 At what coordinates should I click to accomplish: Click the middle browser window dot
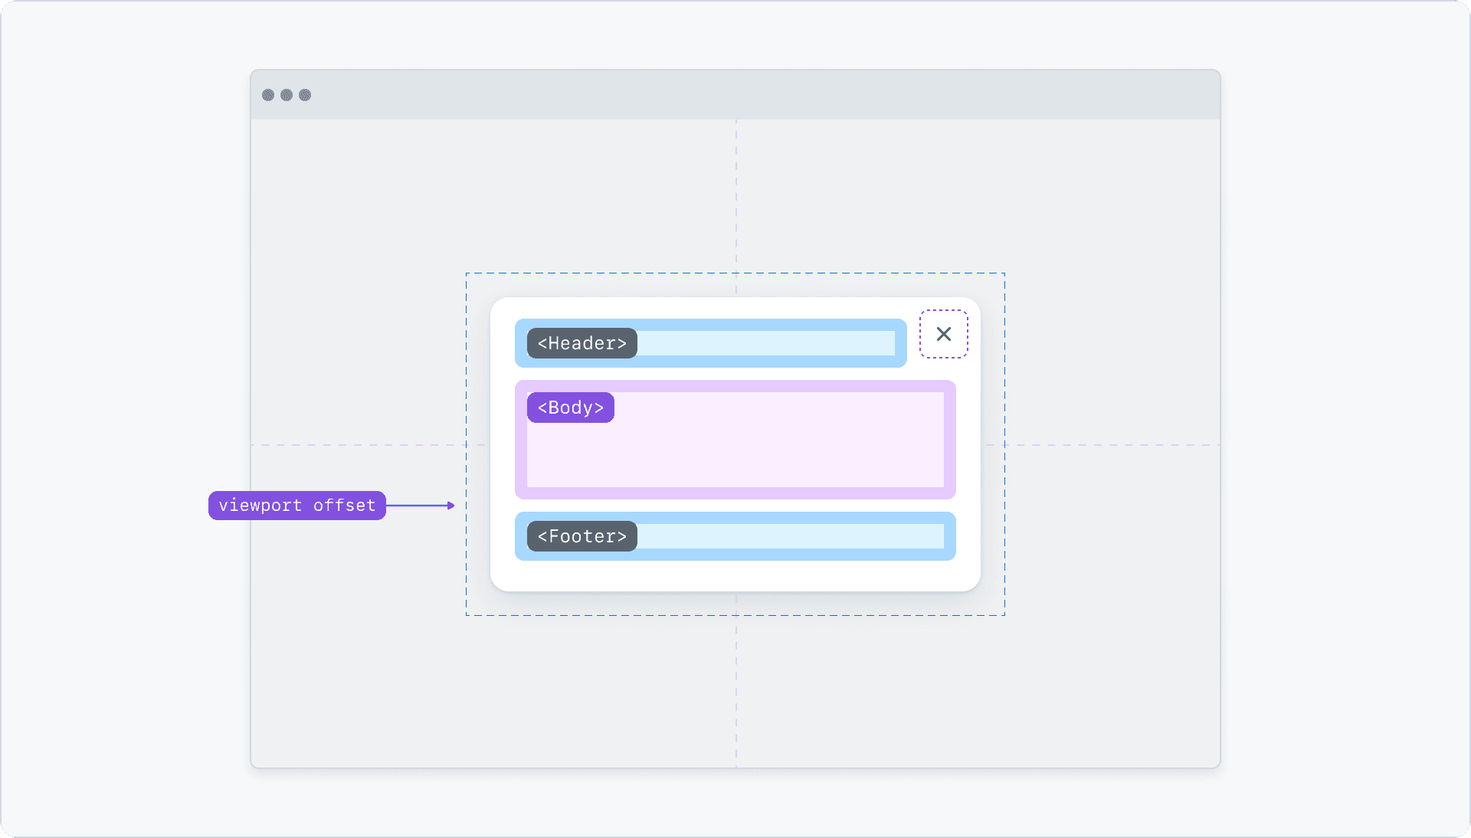click(x=287, y=95)
